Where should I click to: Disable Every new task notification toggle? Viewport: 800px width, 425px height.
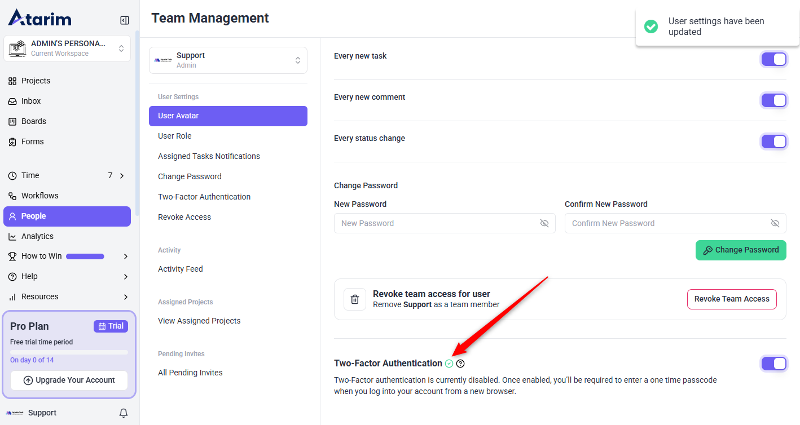773,59
